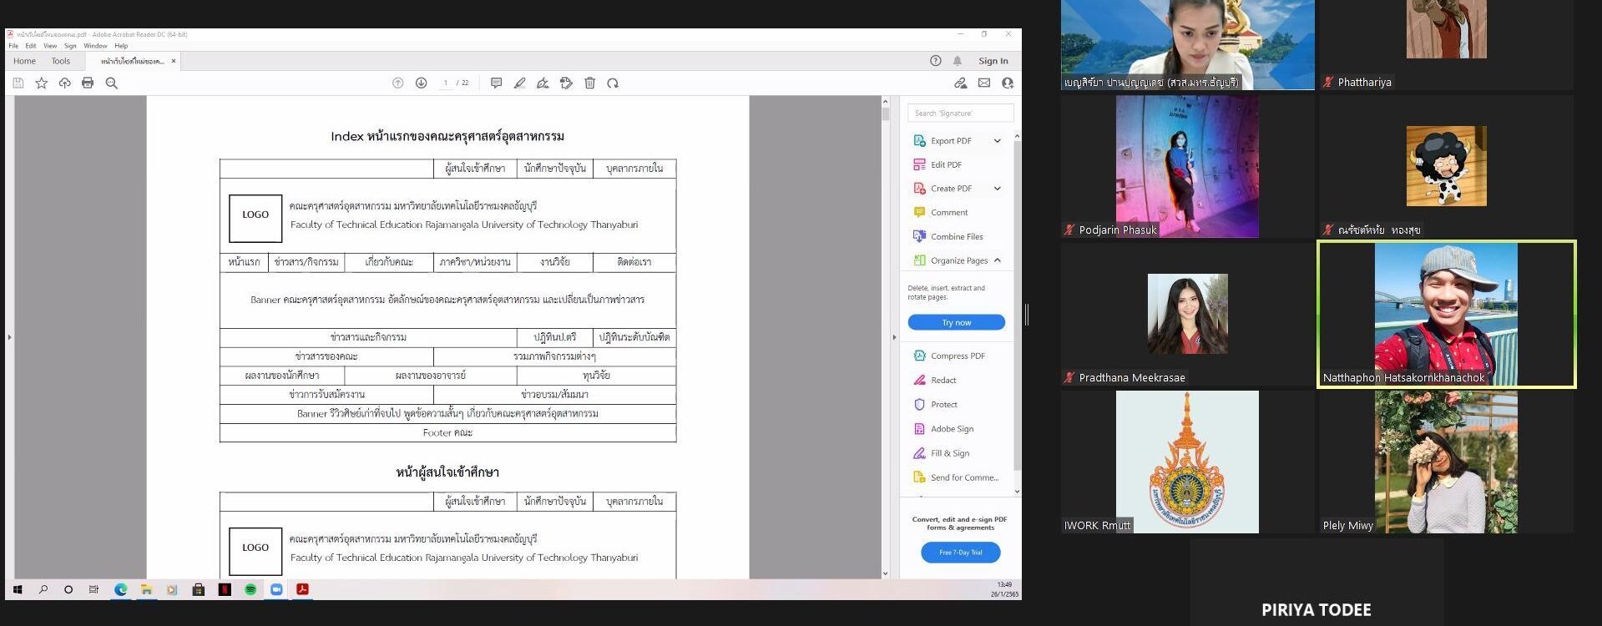This screenshot has width=1602, height=626.
Task: Open the help question mark icon
Action: [935, 61]
